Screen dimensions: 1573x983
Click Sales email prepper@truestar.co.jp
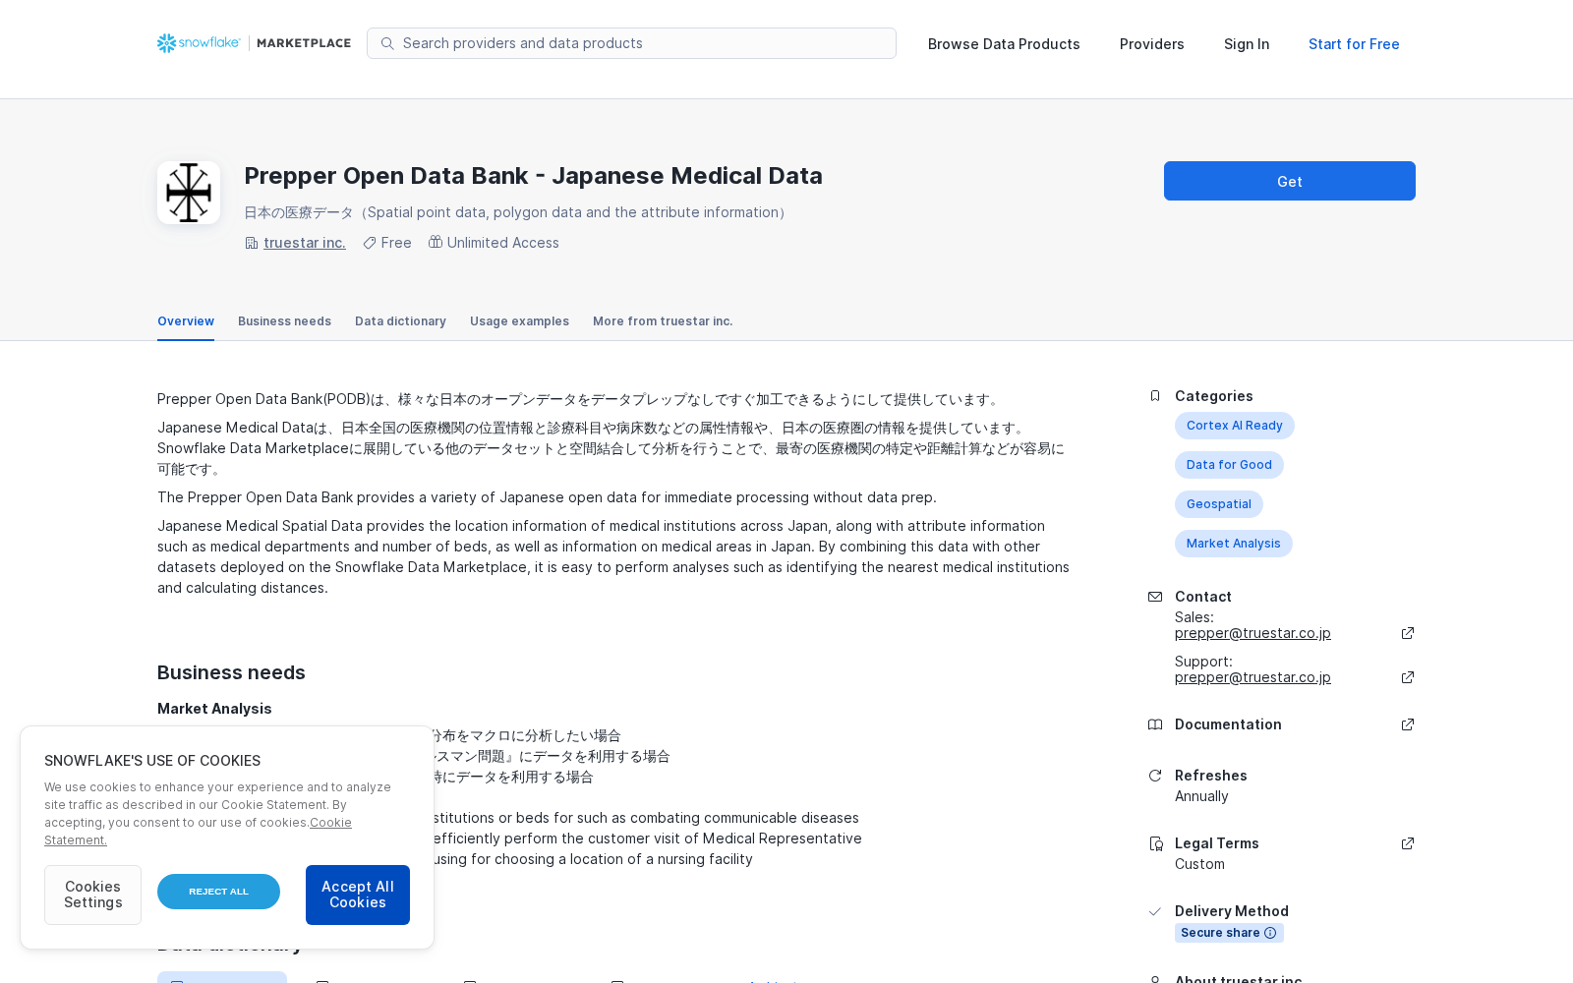tap(1253, 633)
